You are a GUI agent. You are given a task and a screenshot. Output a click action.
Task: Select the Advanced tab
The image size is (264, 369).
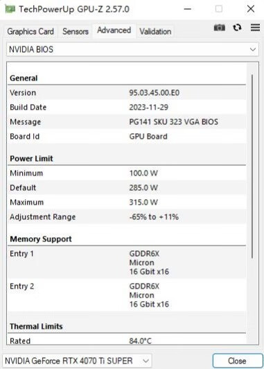point(114,31)
